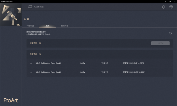Click the 笔记本电脑 header label

click(x=39, y=7)
